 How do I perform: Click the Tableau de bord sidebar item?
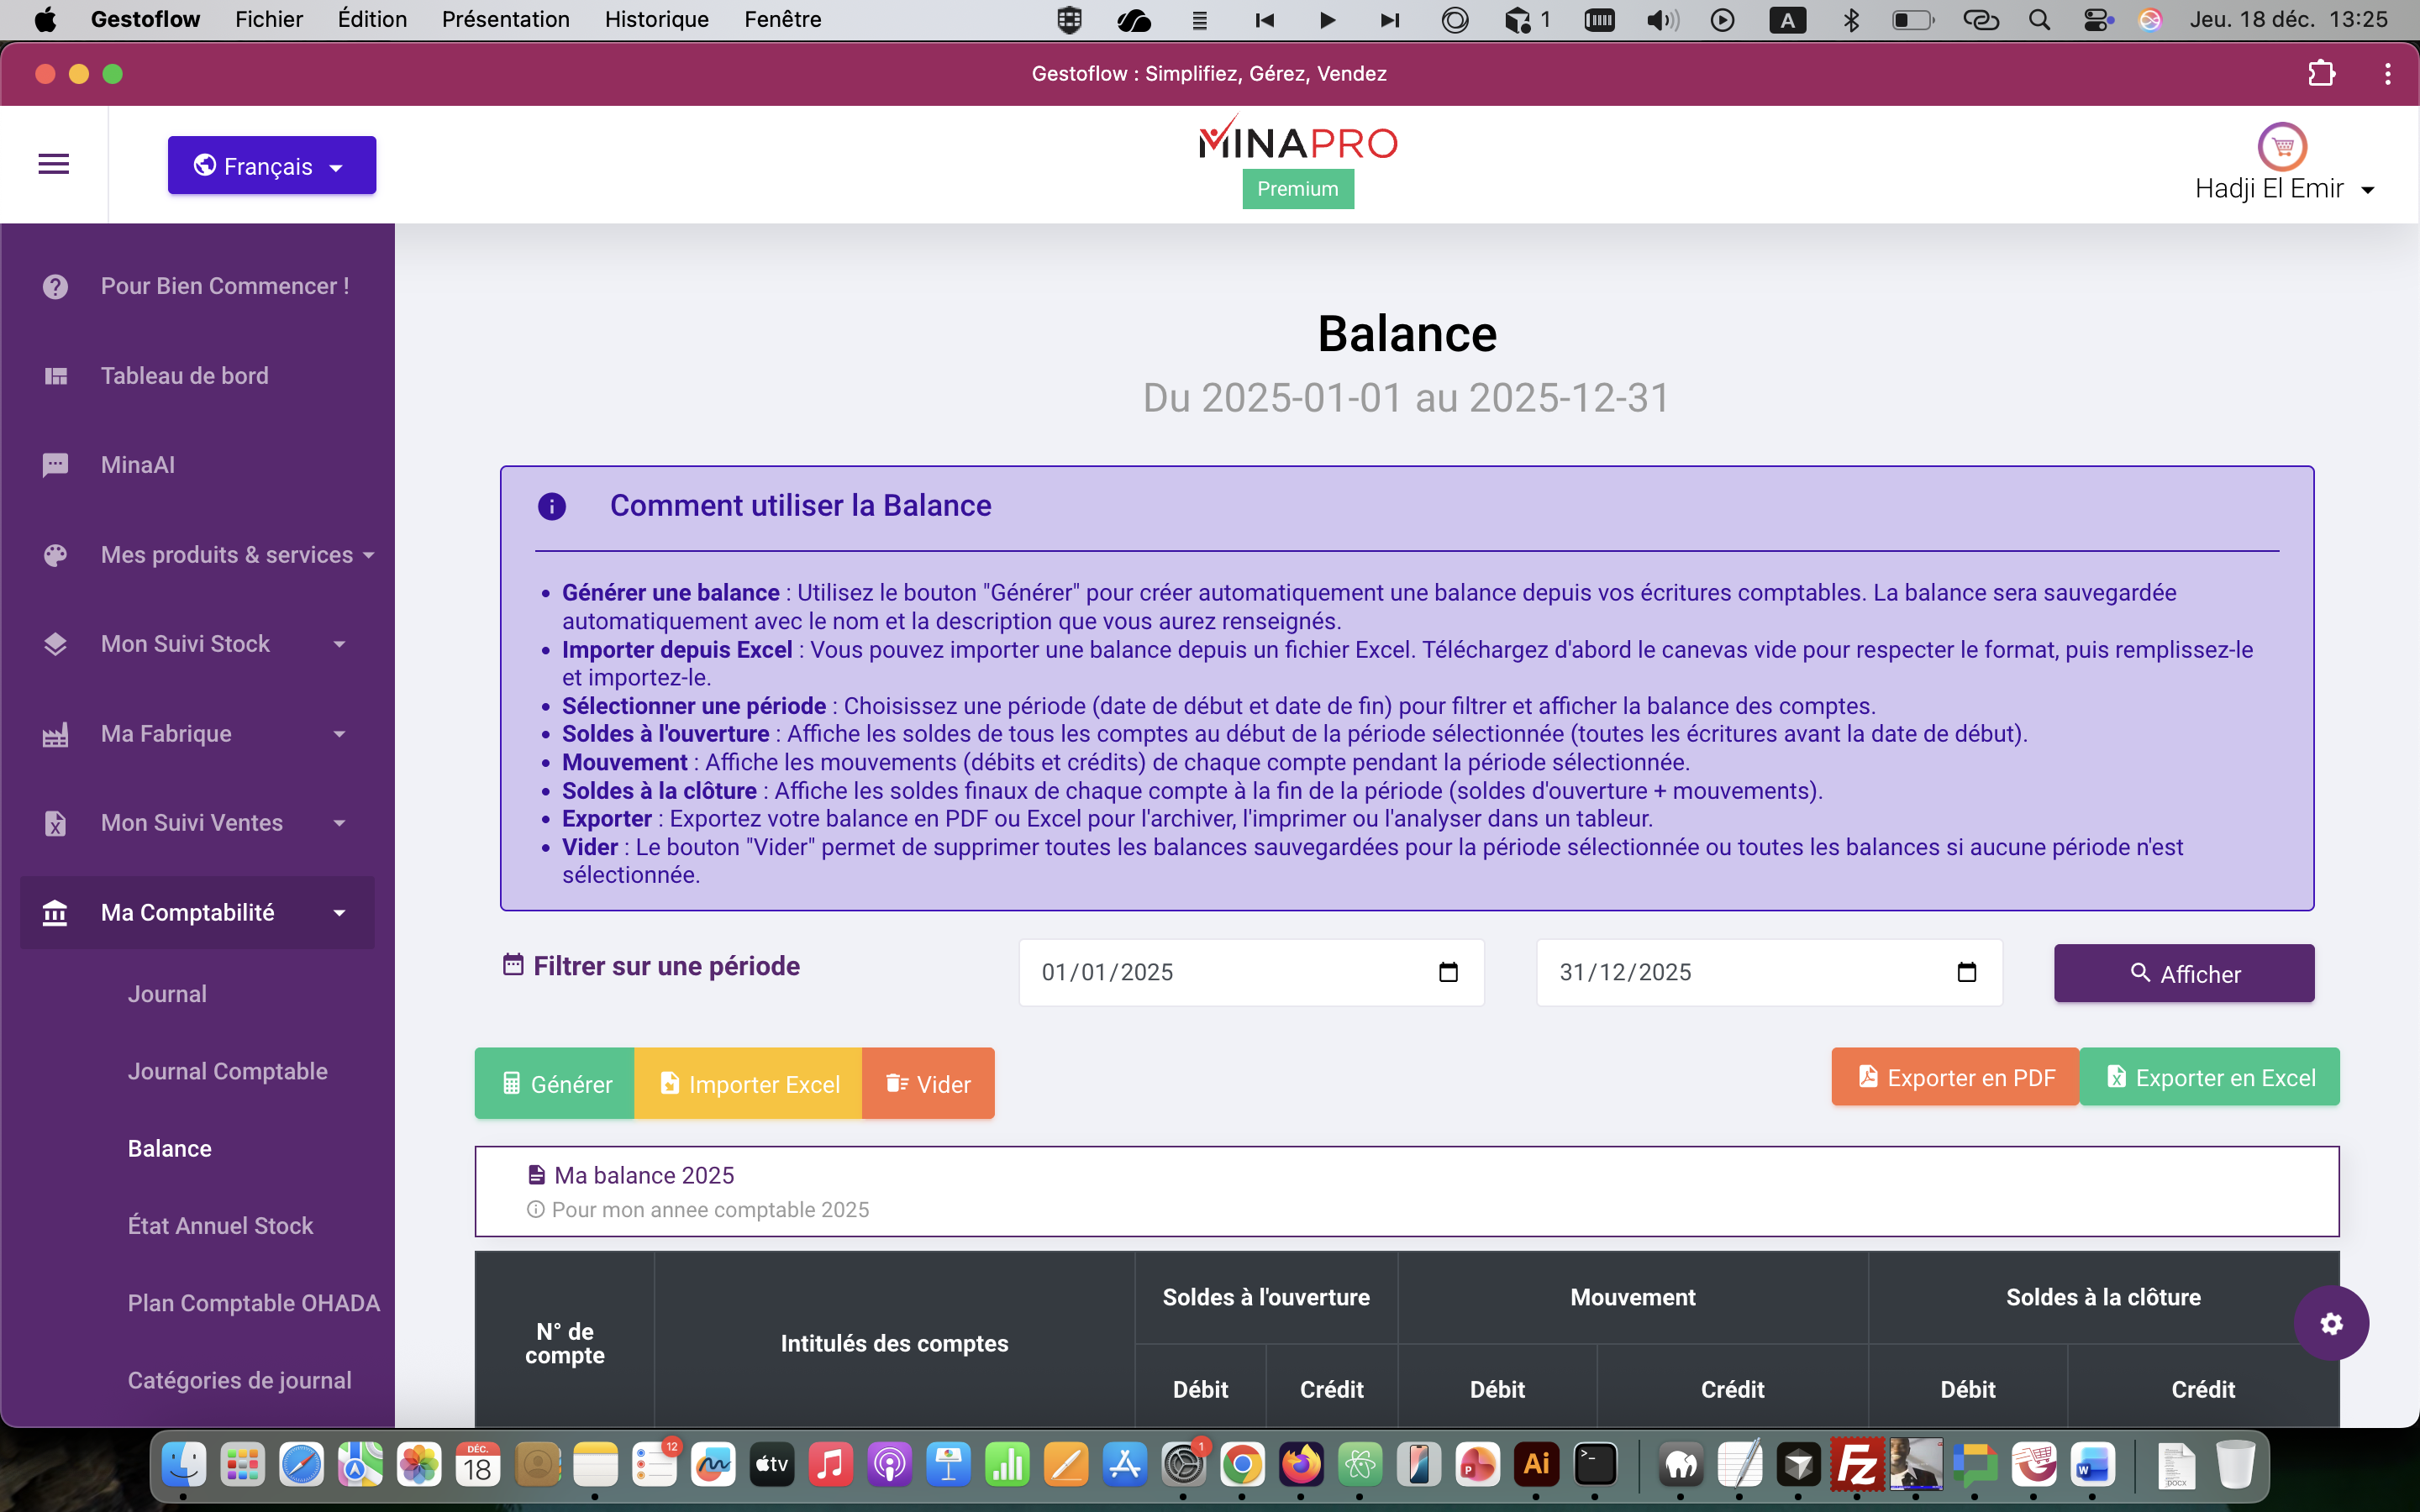(x=184, y=376)
